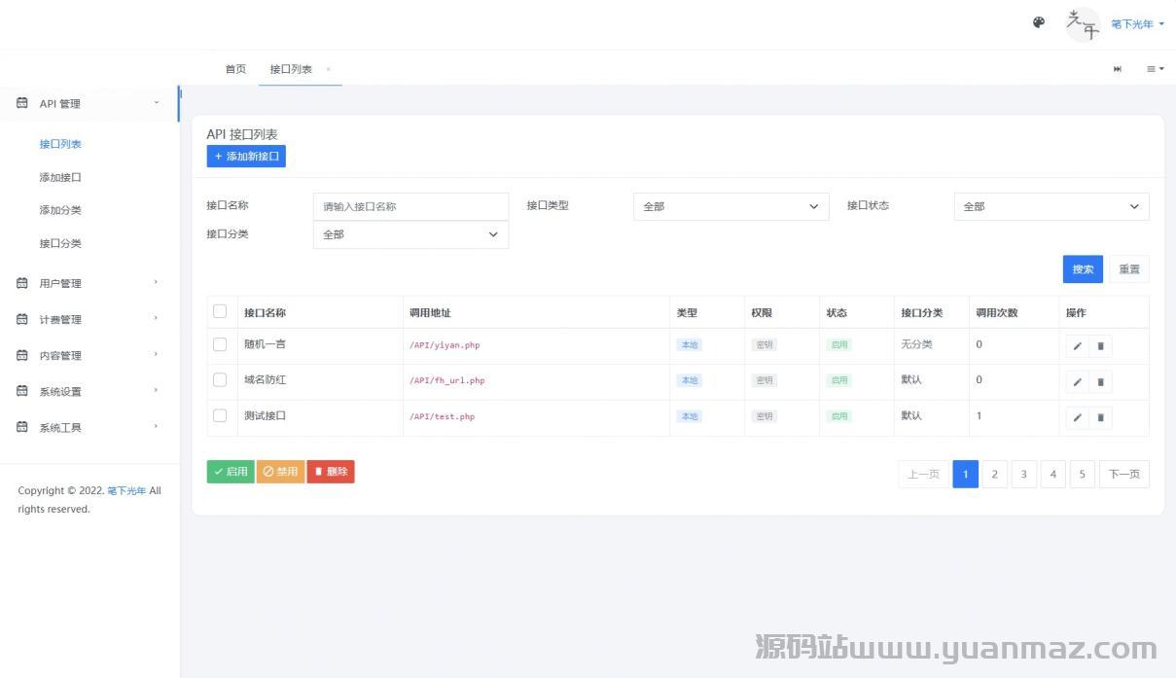The height and width of the screenshot is (678, 1176).
Task: Delete the 域名防红 interface trash icon
Action: click(x=1100, y=382)
